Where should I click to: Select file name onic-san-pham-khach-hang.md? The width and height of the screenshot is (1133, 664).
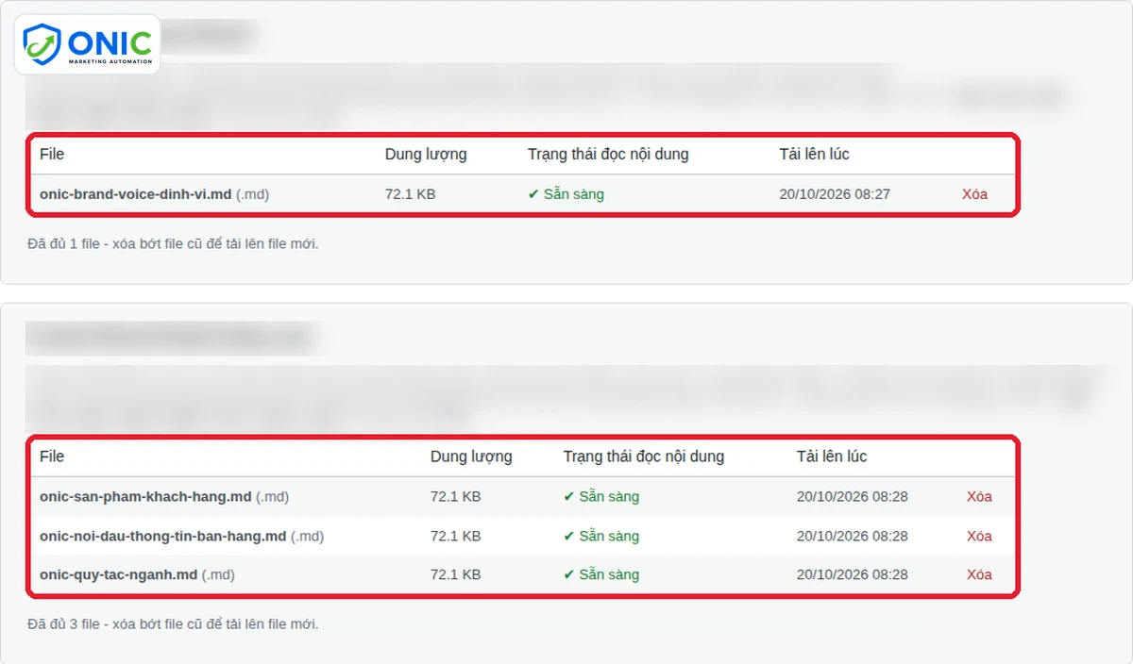(x=145, y=496)
